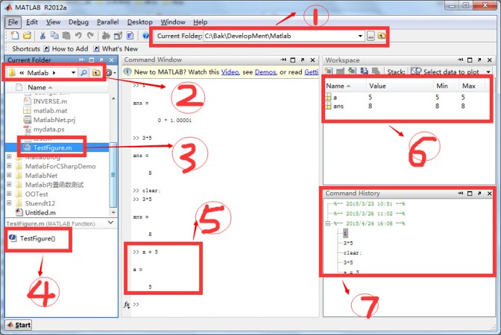Open the Window menu
Viewport: 501px width, 335px height.
(x=173, y=22)
